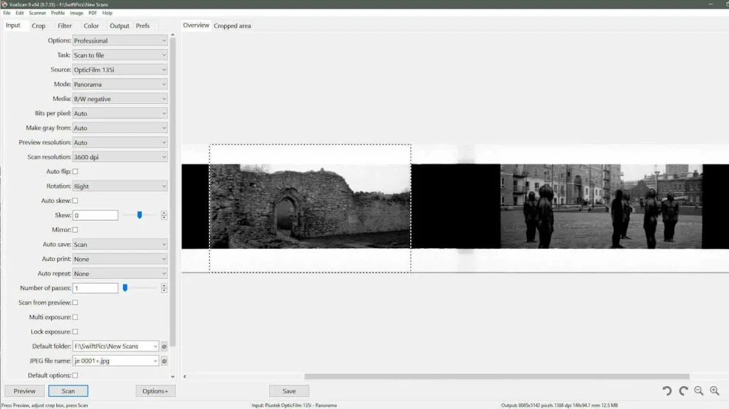Open the Edit menu

pyautogui.click(x=19, y=13)
